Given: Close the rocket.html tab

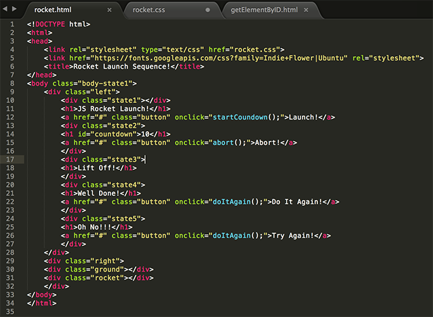Looking at the screenshot, I should point(110,10).
